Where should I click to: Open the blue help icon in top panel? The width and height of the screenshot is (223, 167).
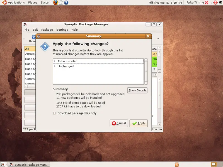(x=66, y=3)
